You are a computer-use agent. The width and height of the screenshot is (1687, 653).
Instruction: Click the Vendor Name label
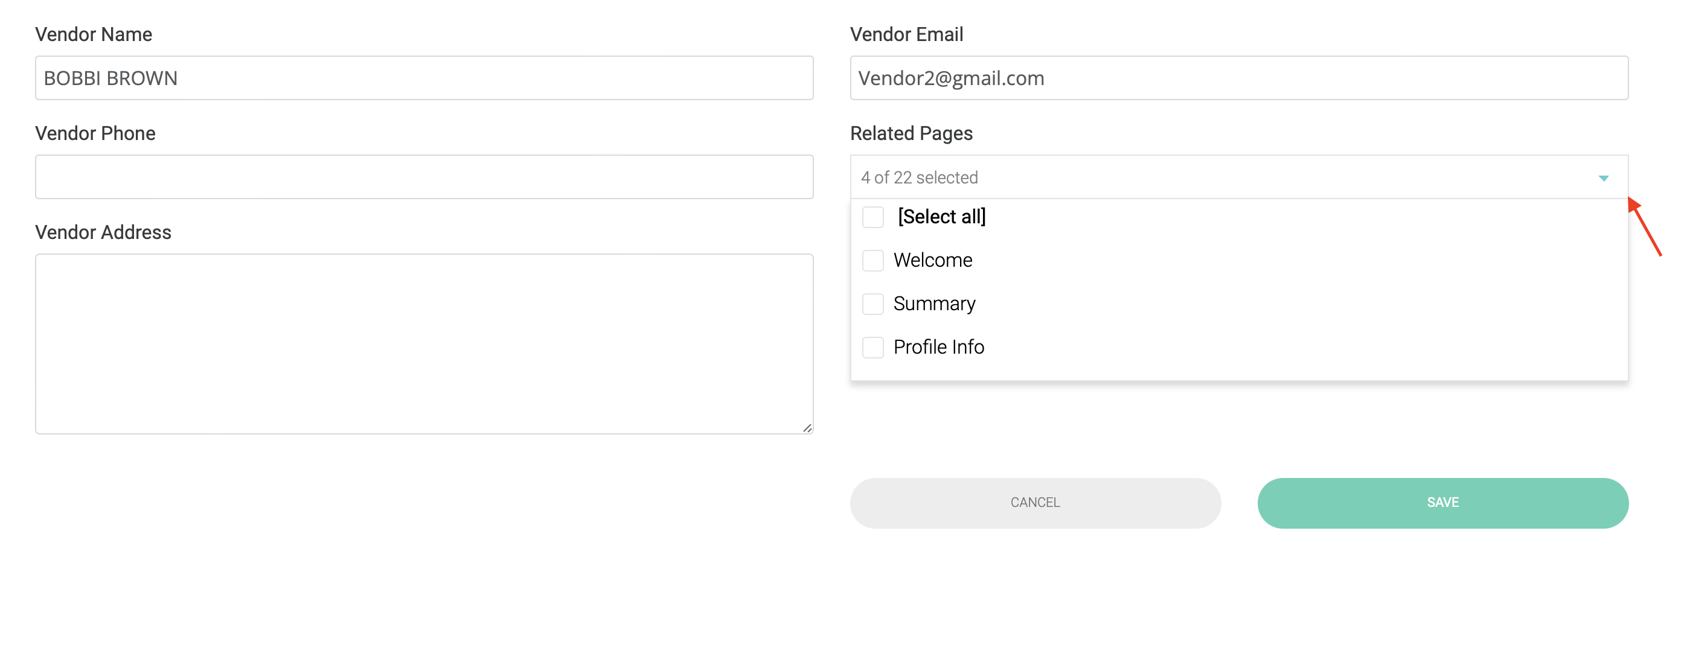(93, 34)
